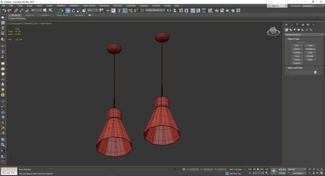The height and width of the screenshot is (176, 325).
Task: Click the Undo arrow icon
Action: (x=4, y=11)
